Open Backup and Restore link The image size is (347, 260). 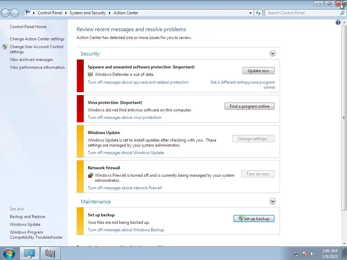pos(27,217)
